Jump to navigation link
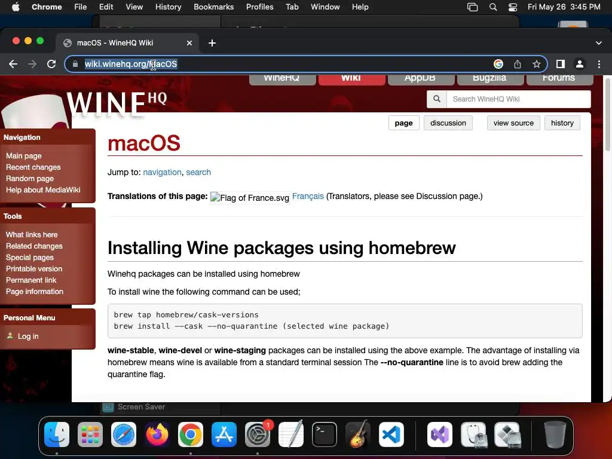Viewport: 612px width, 459px height. [x=162, y=172]
